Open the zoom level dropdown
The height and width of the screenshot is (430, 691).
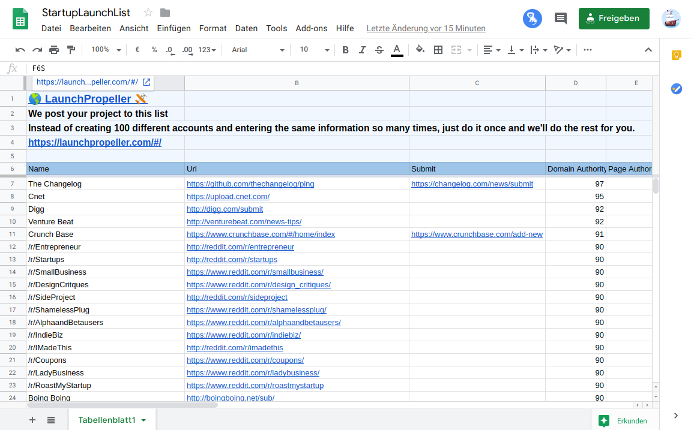click(x=104, y=50)
